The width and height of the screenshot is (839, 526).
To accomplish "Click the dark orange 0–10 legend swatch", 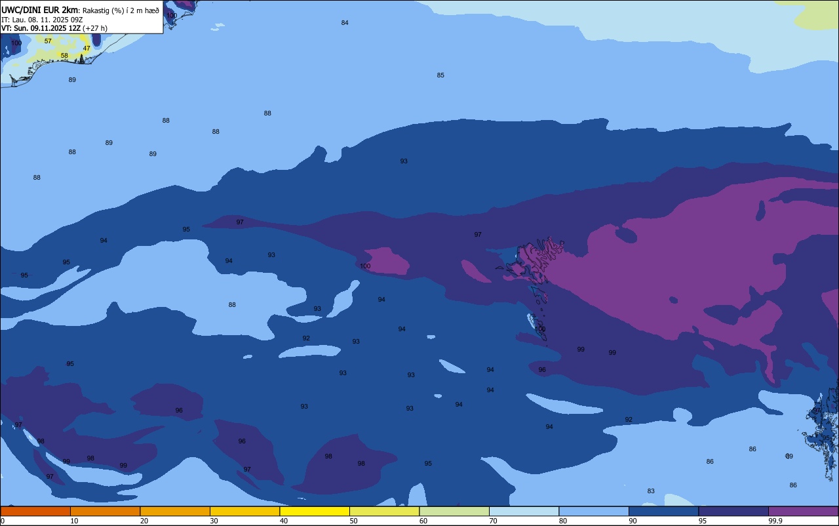I will click(35, 511).
